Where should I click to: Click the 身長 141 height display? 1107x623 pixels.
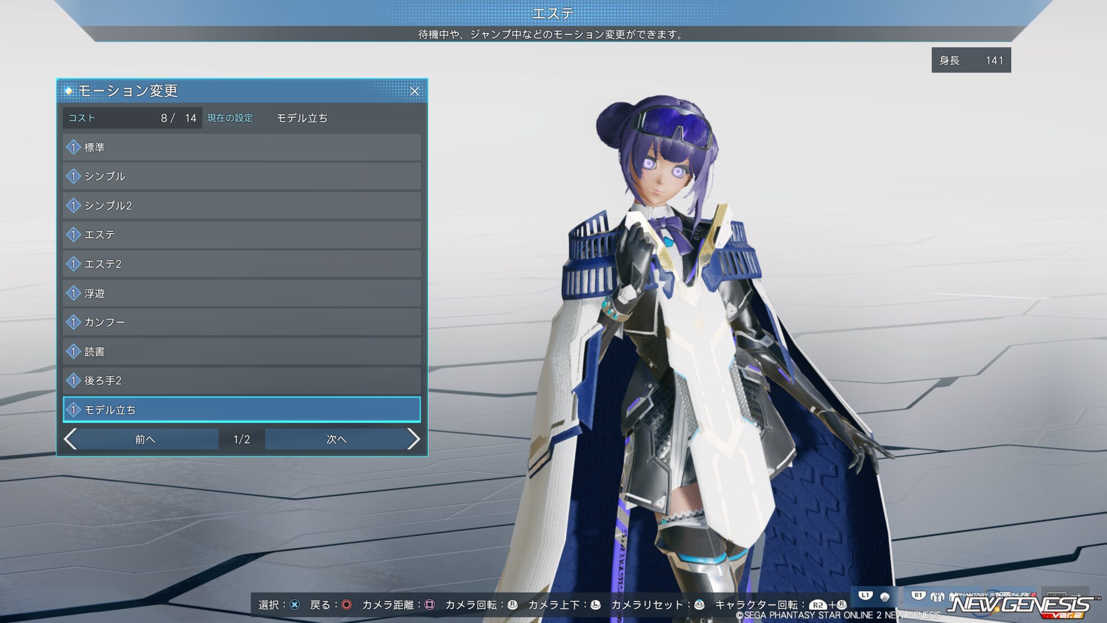(971, 60)
